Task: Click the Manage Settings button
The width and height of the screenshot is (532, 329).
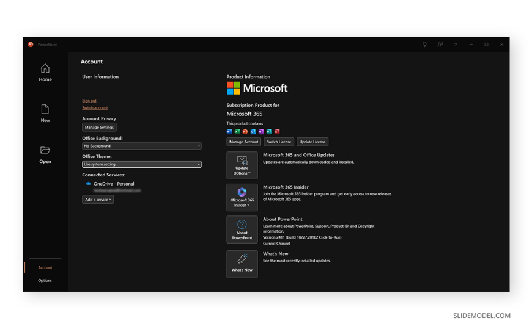Action: [x=99, y=127]
